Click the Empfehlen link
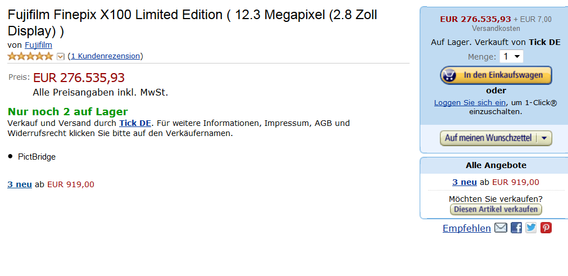The image size is (568, 276). click(x=466, y=229)
